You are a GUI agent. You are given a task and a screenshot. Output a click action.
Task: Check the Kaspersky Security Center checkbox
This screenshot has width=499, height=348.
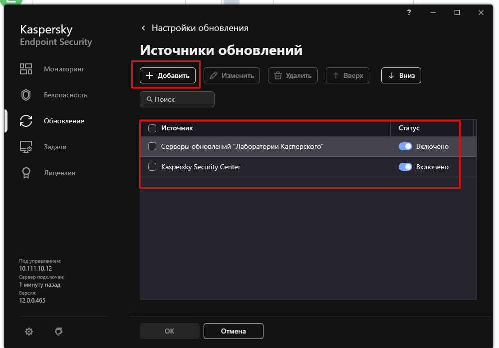tap(153, 167)
